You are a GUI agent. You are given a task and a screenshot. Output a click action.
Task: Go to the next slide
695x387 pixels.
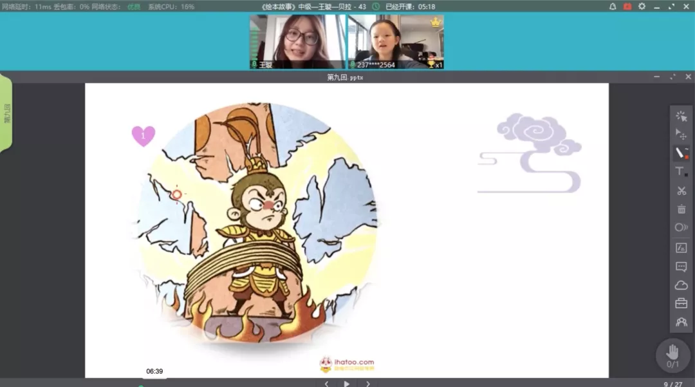(368, 384)
